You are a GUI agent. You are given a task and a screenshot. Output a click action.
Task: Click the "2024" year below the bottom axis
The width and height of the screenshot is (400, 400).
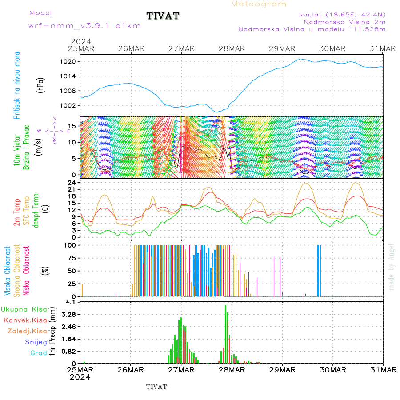coord(80,377)
